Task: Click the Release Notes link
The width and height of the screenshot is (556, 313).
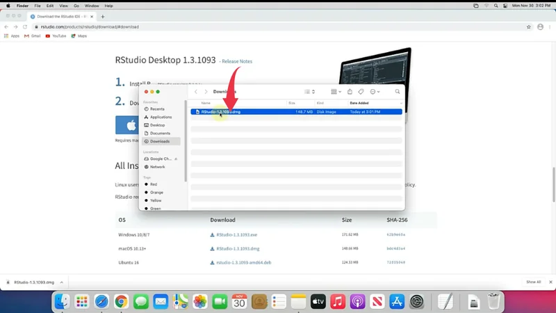Action: (x=236, y=61)
